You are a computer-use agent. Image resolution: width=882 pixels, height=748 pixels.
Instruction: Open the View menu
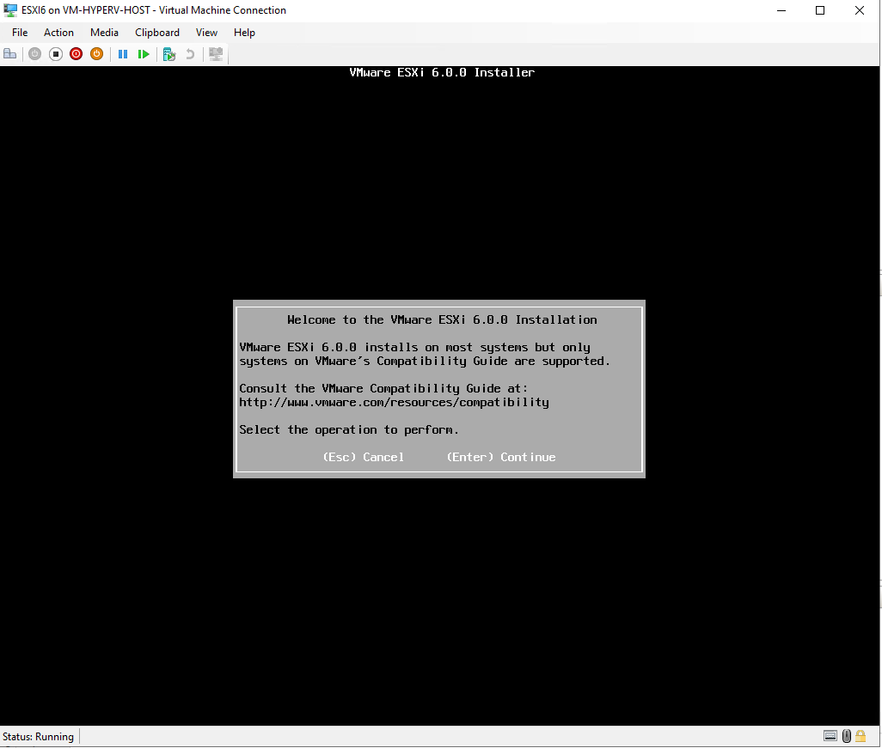click(206, 33)
